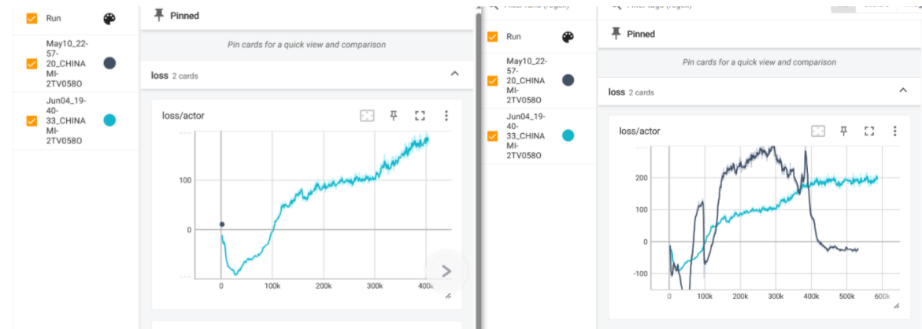Open palette icon in right Run header
Image resolution: width=922 pixels, height=329 pixels.
click(567, 37)
